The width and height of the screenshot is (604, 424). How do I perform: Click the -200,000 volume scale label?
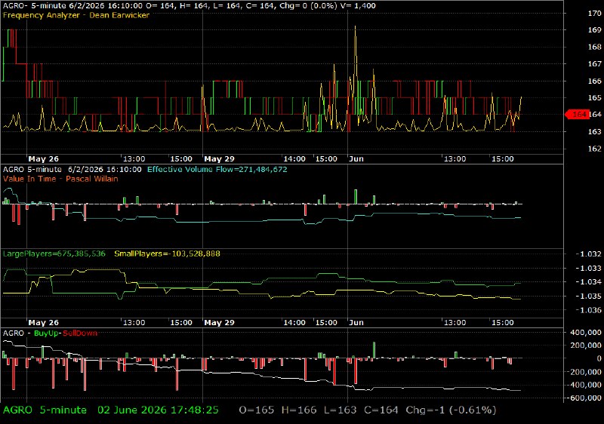coord(583,372)
